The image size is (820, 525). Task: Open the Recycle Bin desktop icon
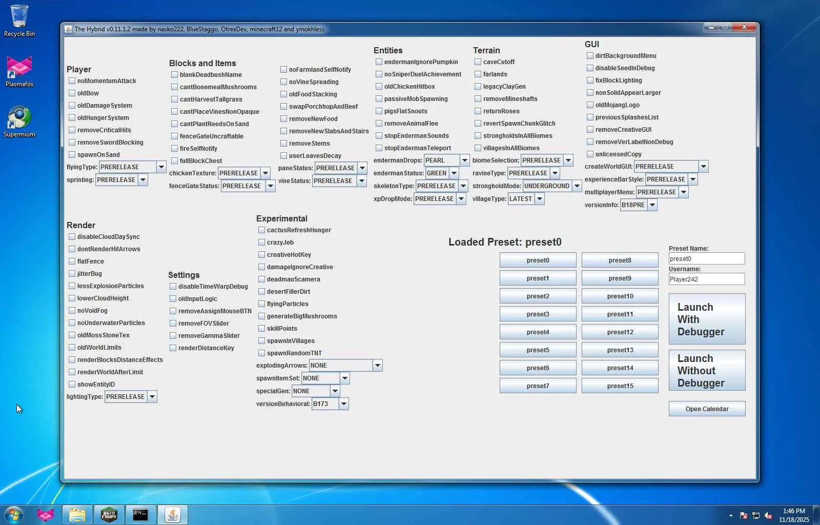click(19, 21)
